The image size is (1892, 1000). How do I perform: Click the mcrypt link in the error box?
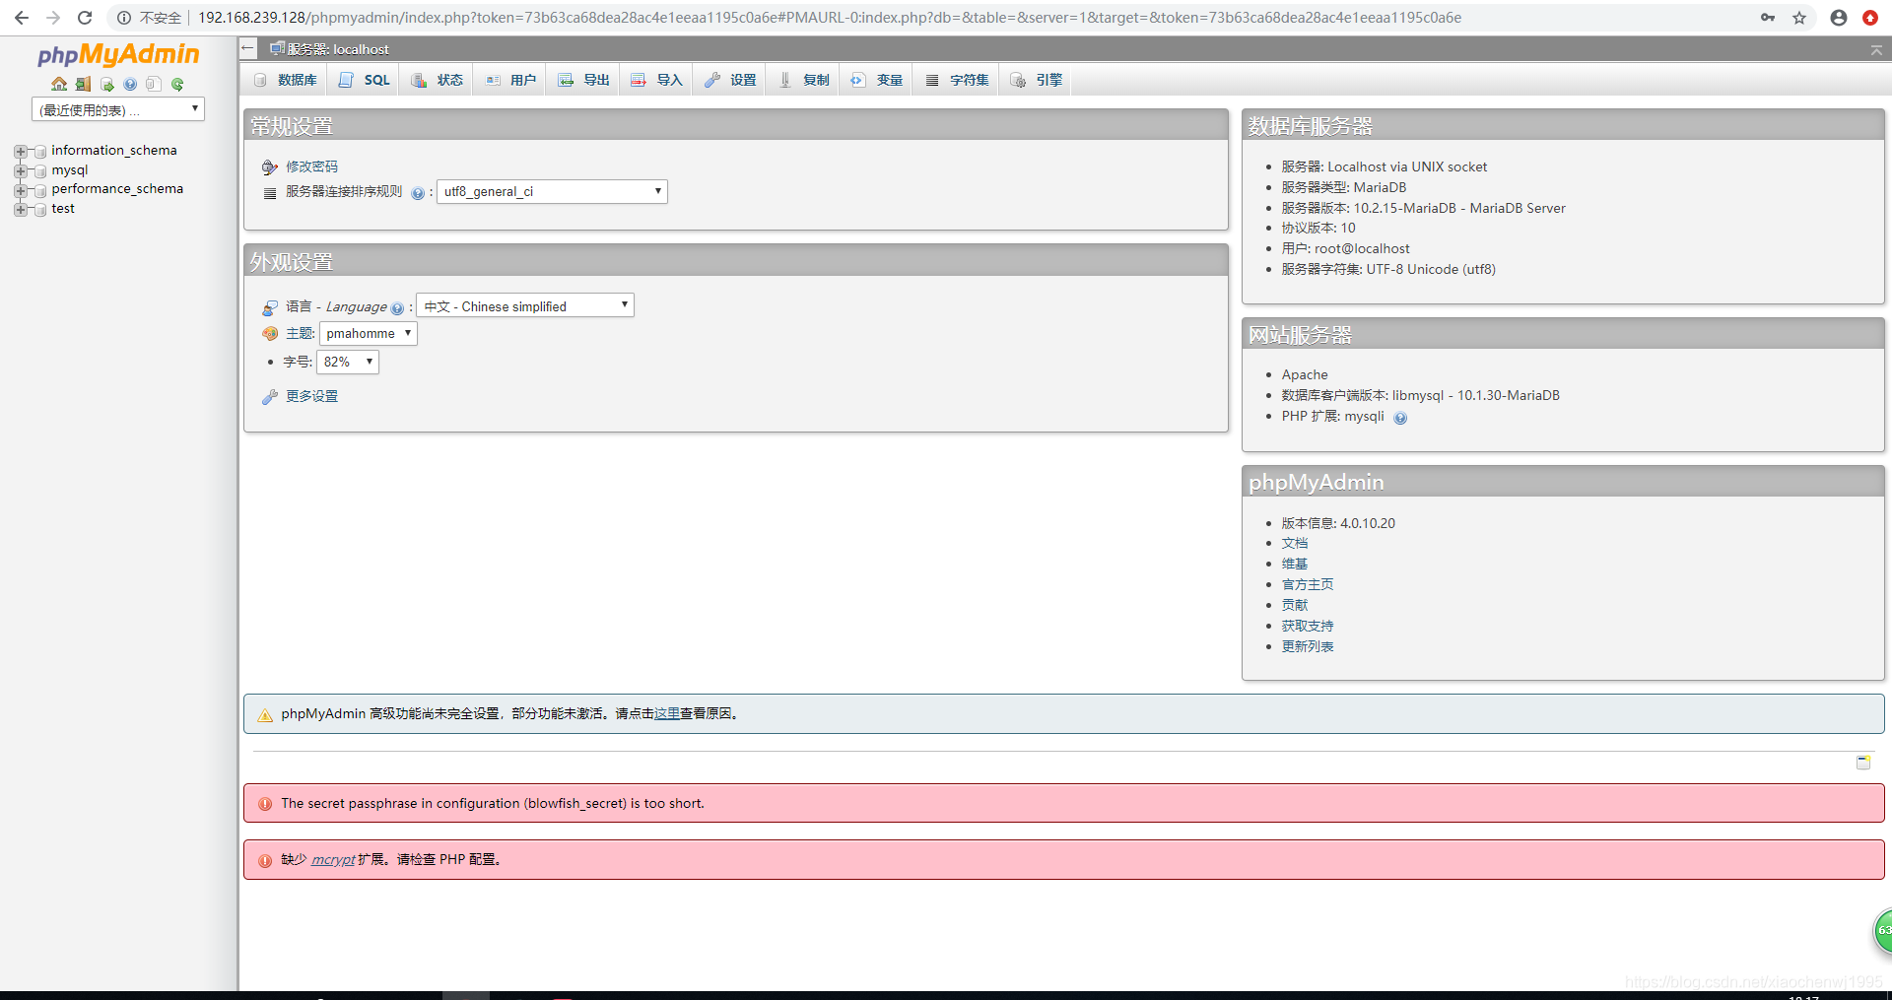click(333, 859)
